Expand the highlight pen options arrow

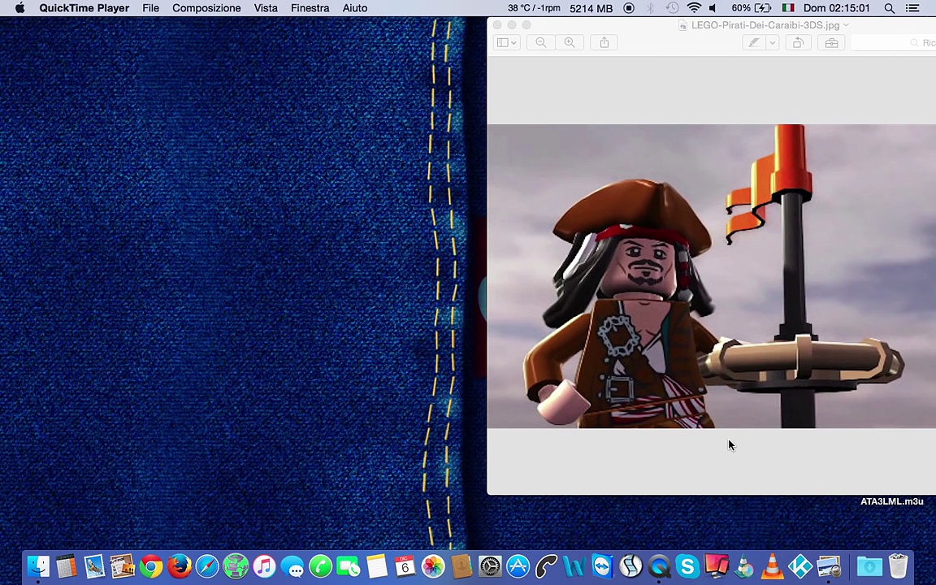pos(773,43)
